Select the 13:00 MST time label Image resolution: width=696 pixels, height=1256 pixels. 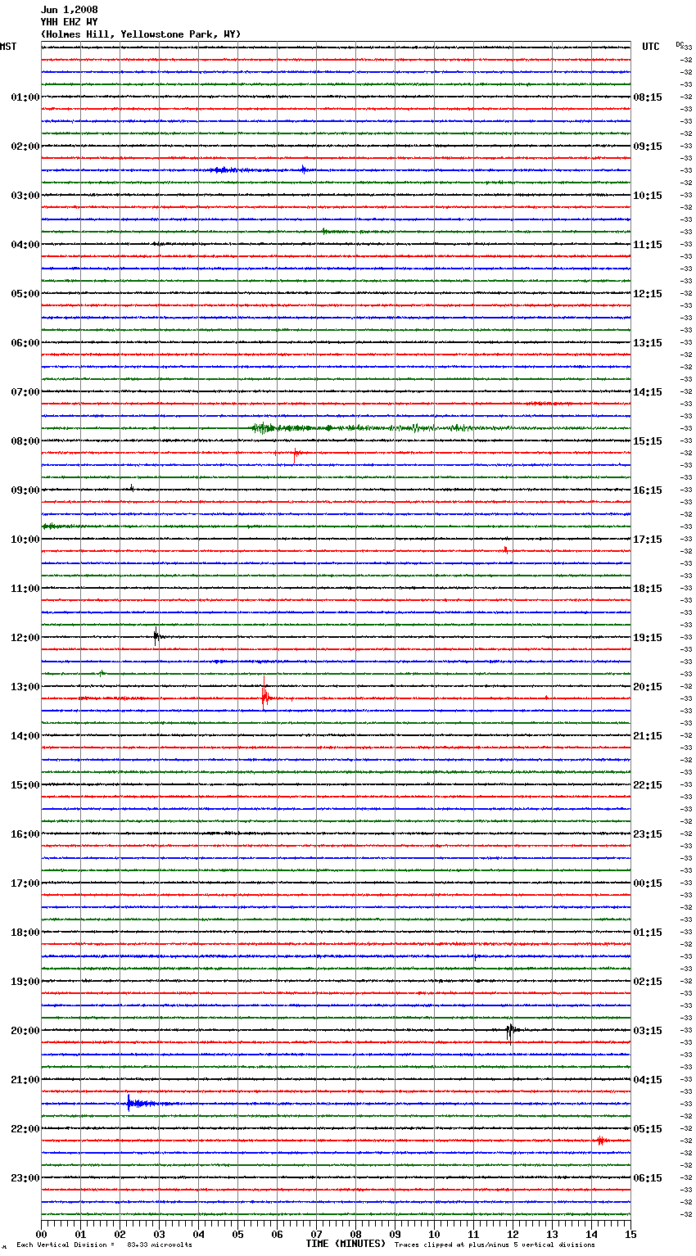click(25, 687)
